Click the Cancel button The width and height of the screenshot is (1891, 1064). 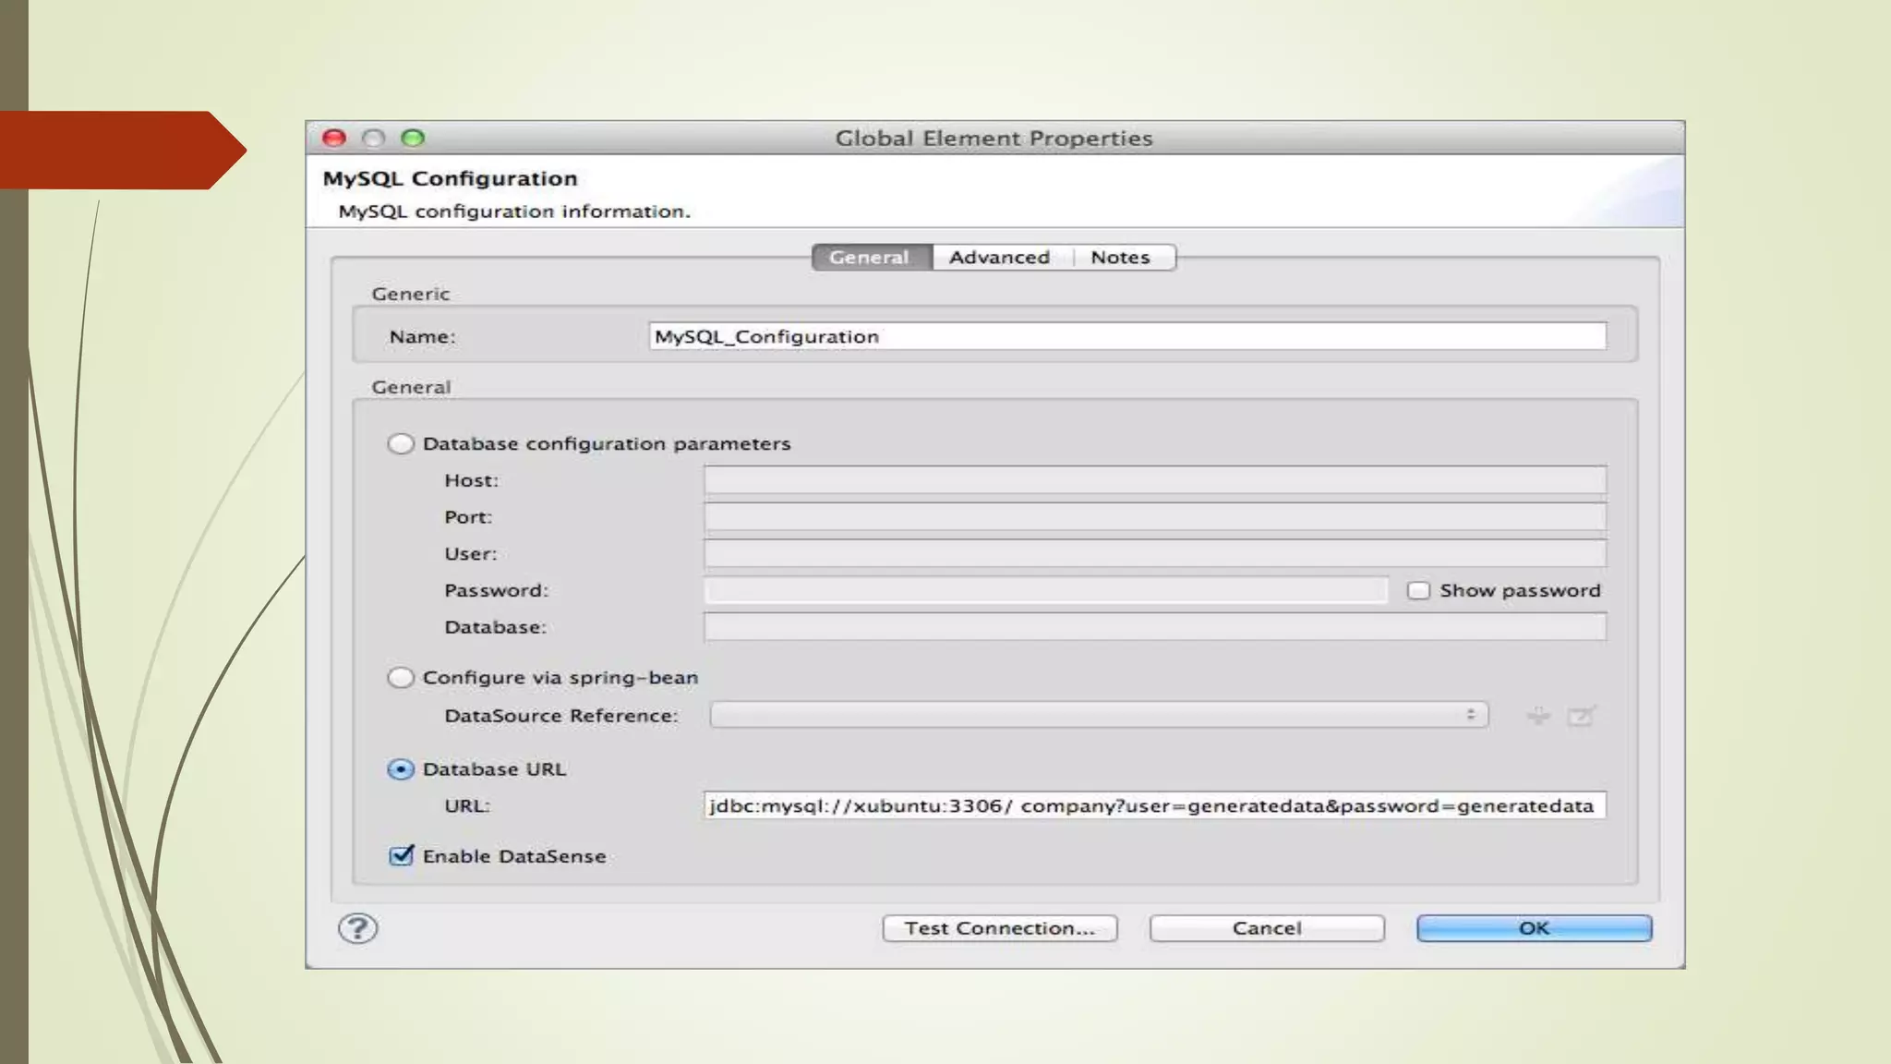pos(1267,928)
